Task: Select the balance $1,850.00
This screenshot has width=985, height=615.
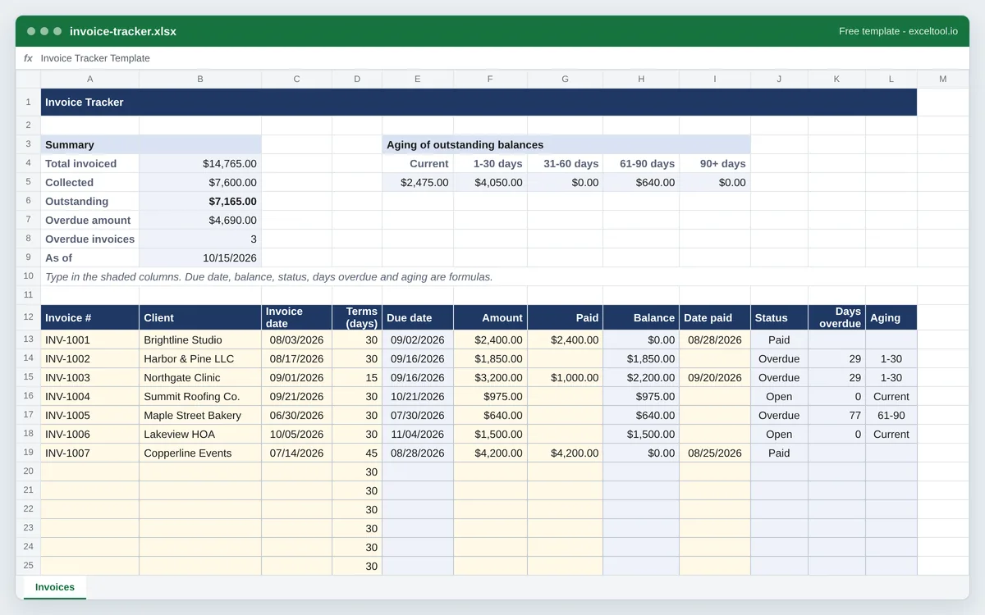Action: coord(641,358)
